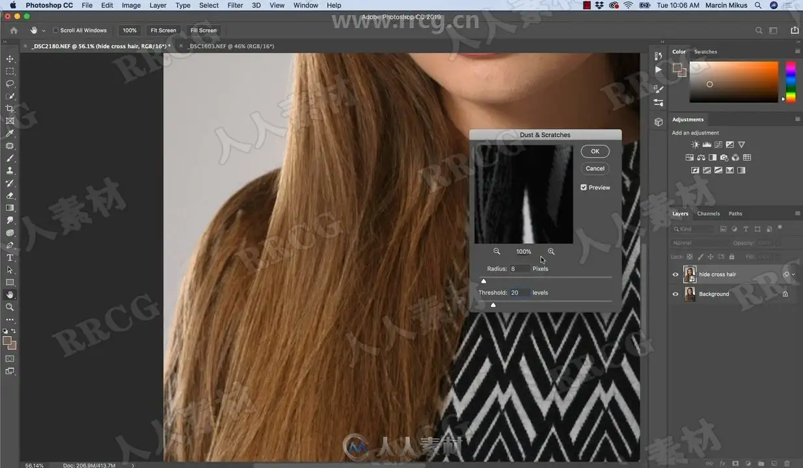The image size is (803, 468).
Task: Select the Horizontal Type tool
Action: 10,258
